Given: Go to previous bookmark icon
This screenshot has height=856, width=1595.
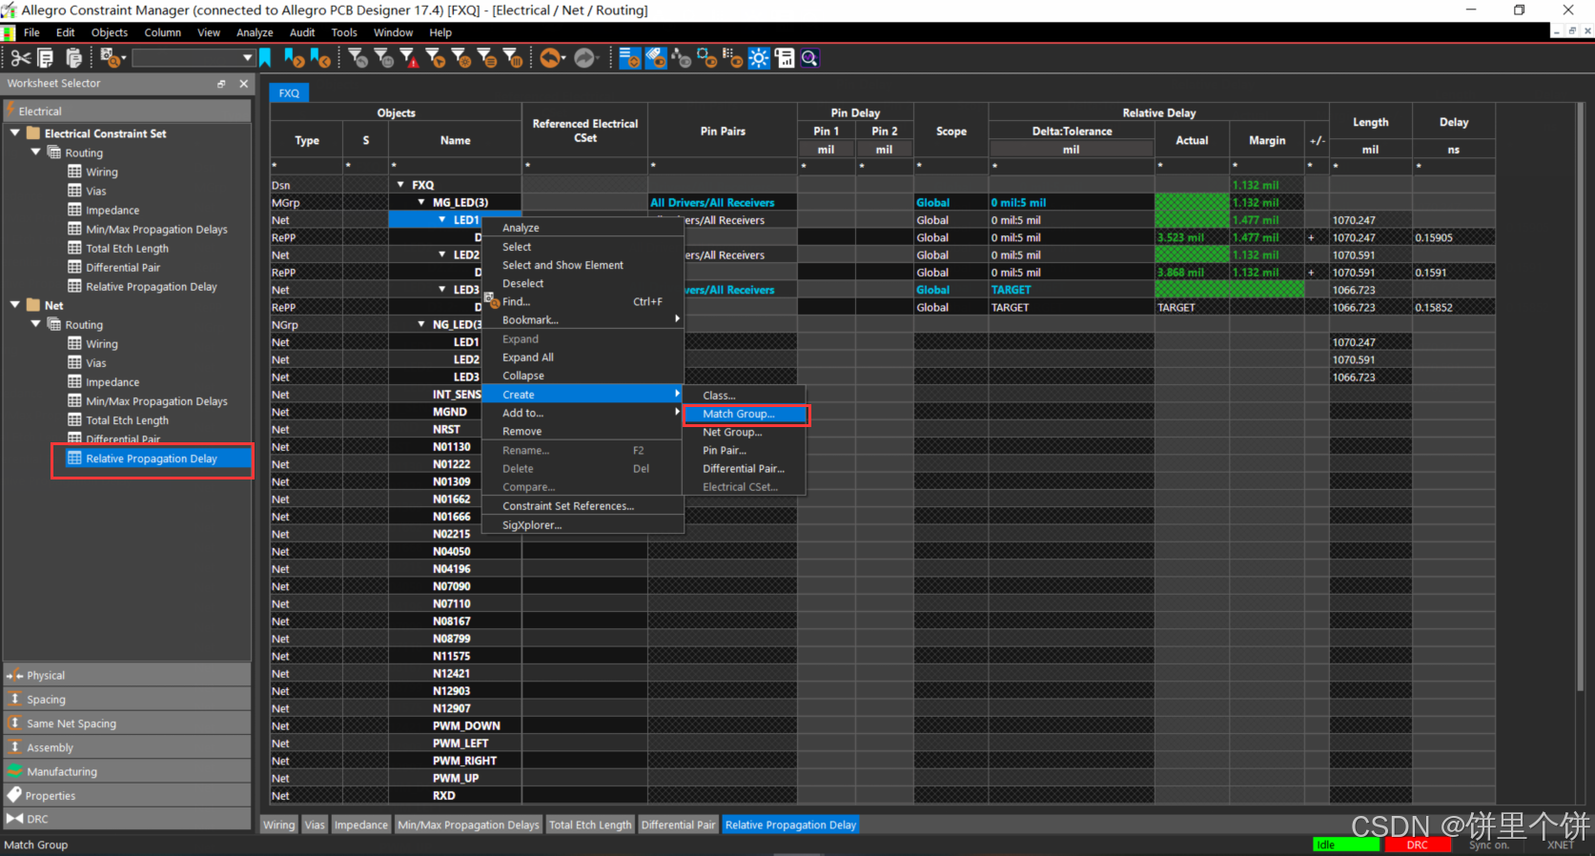Looking at the screenshot, I should [x=320, y=58].
